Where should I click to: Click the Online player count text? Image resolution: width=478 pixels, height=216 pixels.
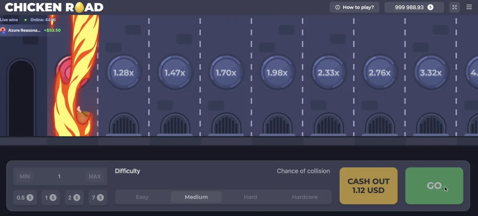click(43, 20)
